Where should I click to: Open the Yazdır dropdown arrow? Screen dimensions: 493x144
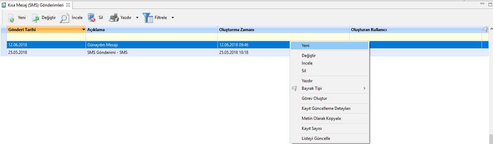(x=137, y=18)
